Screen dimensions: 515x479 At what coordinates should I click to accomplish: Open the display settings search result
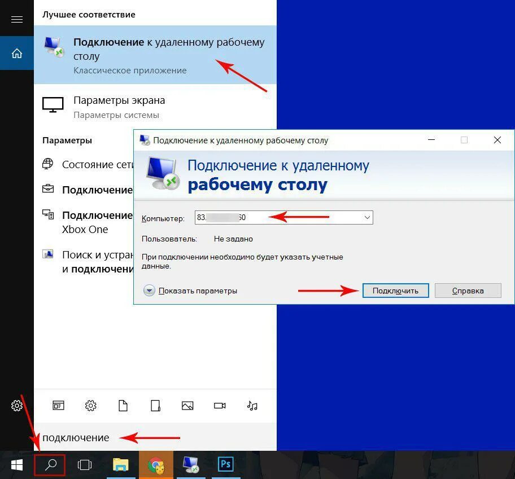[x=155, y=107]
